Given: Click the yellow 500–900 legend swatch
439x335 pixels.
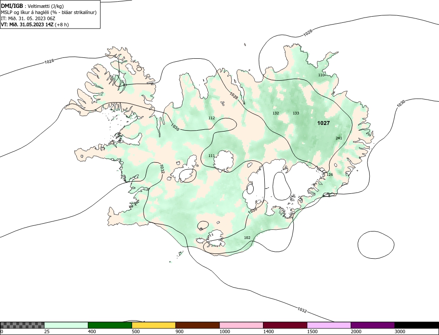Looking at the screenshot, I should coord(154,325).
